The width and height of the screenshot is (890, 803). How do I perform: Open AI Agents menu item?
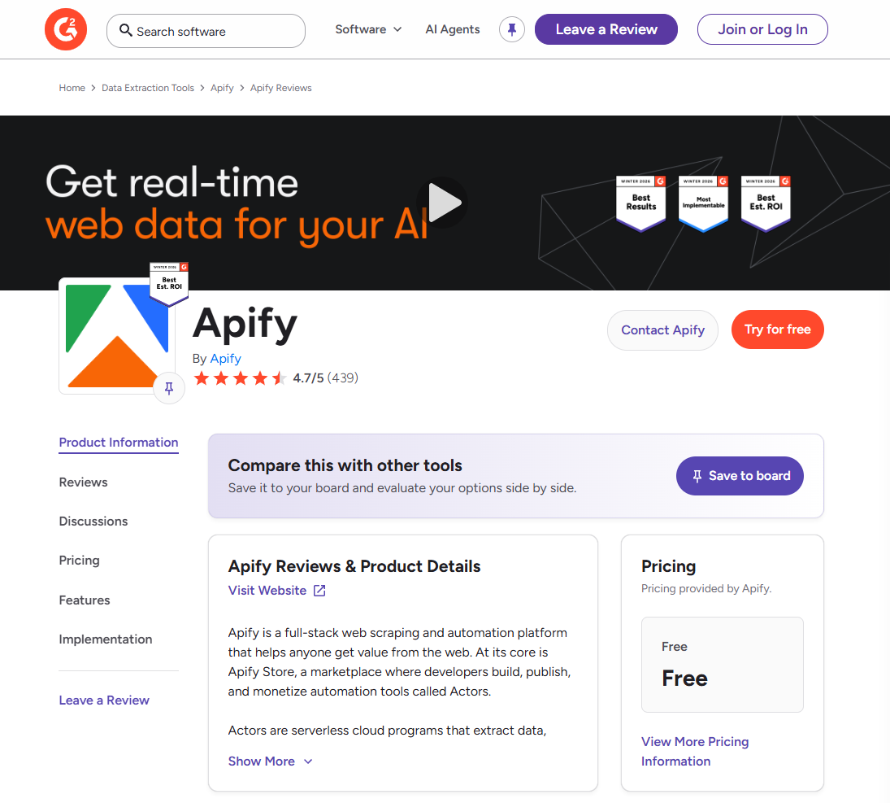pyautogui.click(x=452, y=29)
